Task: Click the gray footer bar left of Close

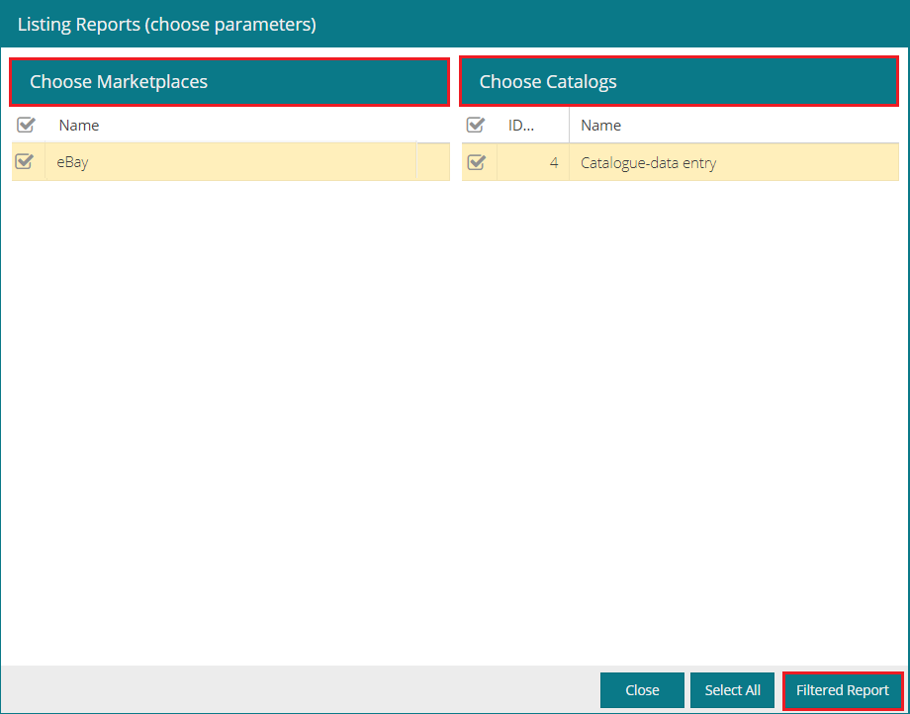Action: (x=297, y=690)
